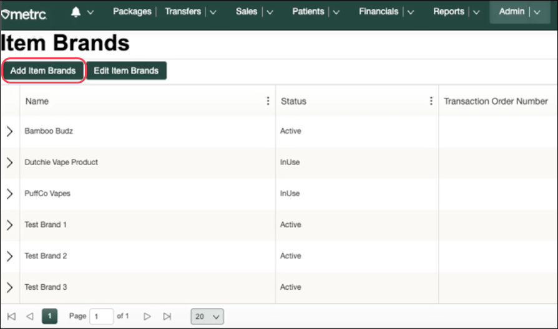Viewport: 558px width, 329px height.
Task: Sort by the Status column header
Action: pyautogui.click(x=293, y=102)
